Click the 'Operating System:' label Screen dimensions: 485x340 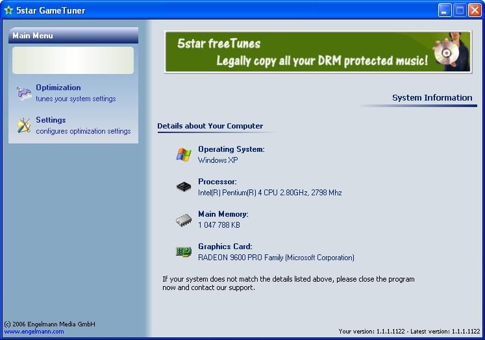[x=231, y=149]
